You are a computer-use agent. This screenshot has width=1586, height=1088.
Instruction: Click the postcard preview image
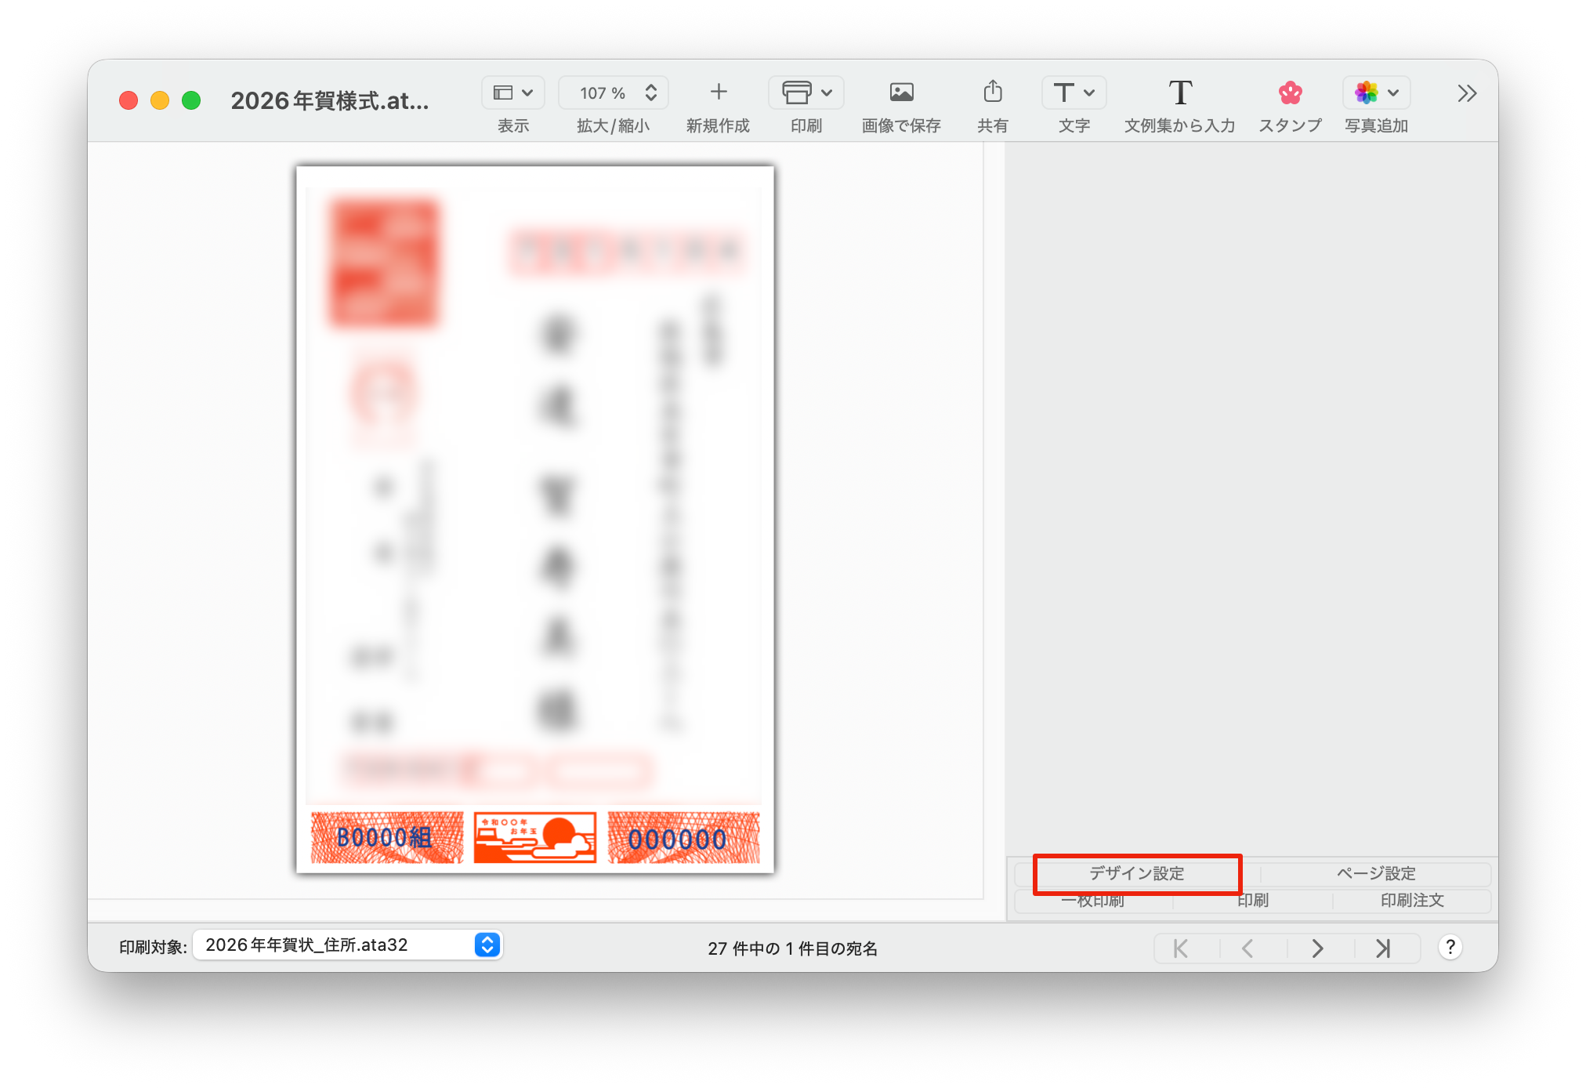535,519
